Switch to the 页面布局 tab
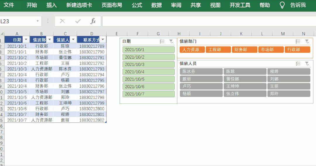316x166 pixels. coord(112,5)
